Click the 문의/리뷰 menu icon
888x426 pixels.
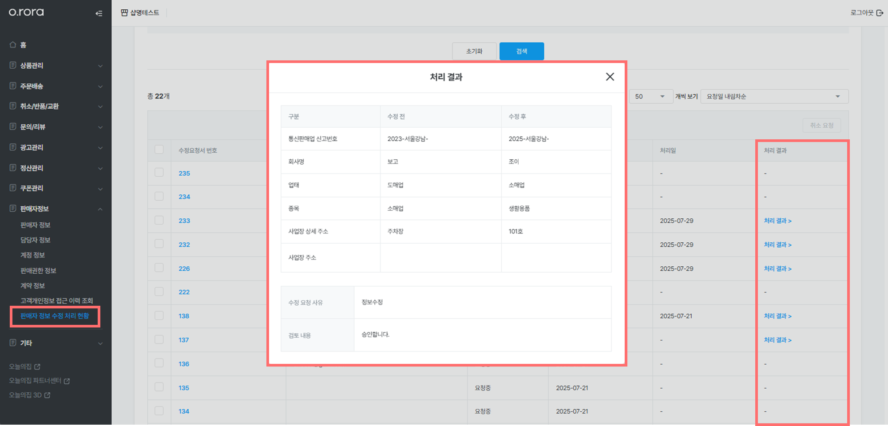point(13,126)
